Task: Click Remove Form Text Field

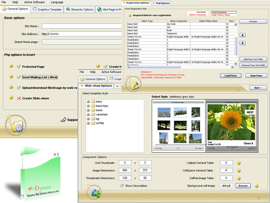Action: pos(253,65)
